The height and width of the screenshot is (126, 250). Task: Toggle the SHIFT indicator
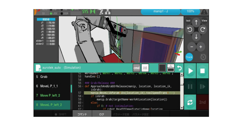63,114
